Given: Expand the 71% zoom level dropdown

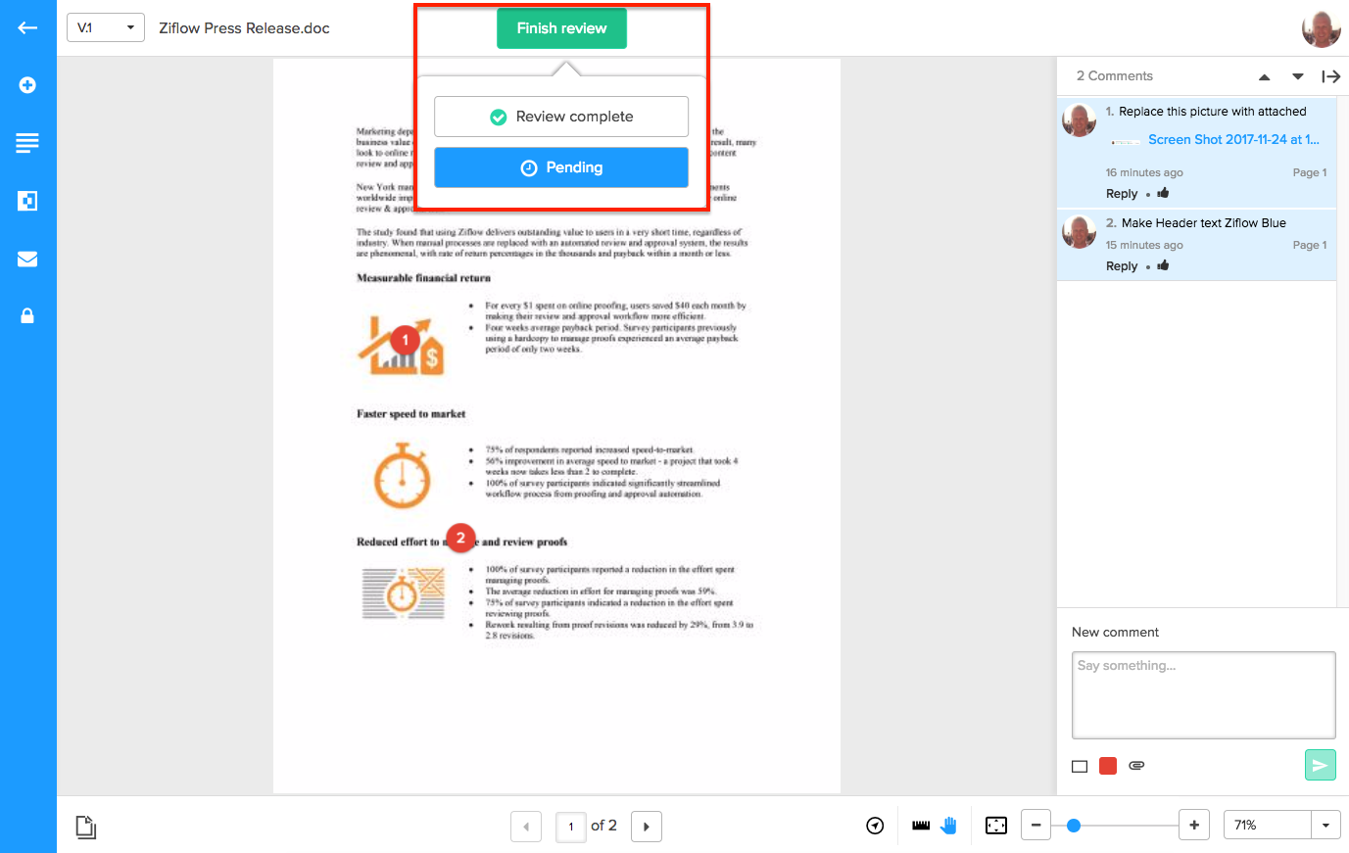Looking at the screenshot, I should tap(1325, 826).
